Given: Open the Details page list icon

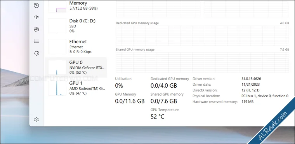Looking at the screenshot, I should [x=36, y=41].
